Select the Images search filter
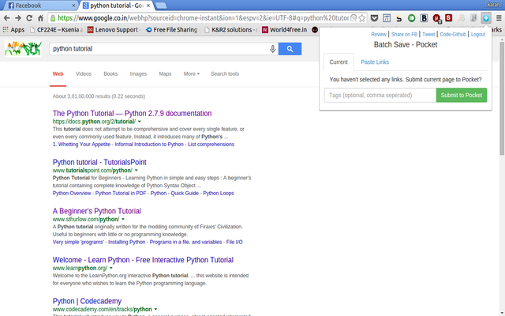This screenshot has height=316, width=505. (x=138, y=73)
